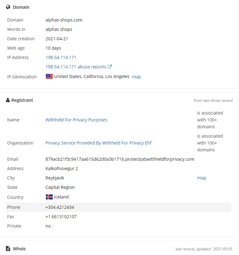The width and height of the screenshot is (239, 255).
Task: Click the globe icon beside Domain heading
Action: (x=8, y=7)
